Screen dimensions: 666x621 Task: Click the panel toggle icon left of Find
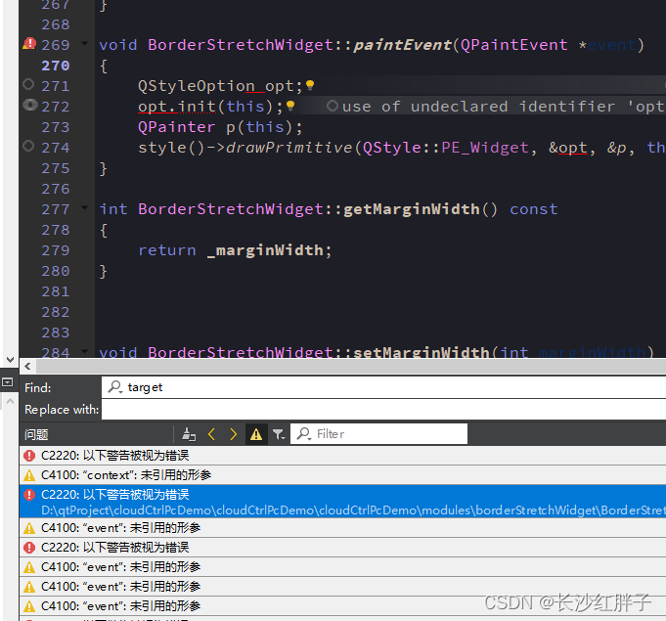[7, 382]
